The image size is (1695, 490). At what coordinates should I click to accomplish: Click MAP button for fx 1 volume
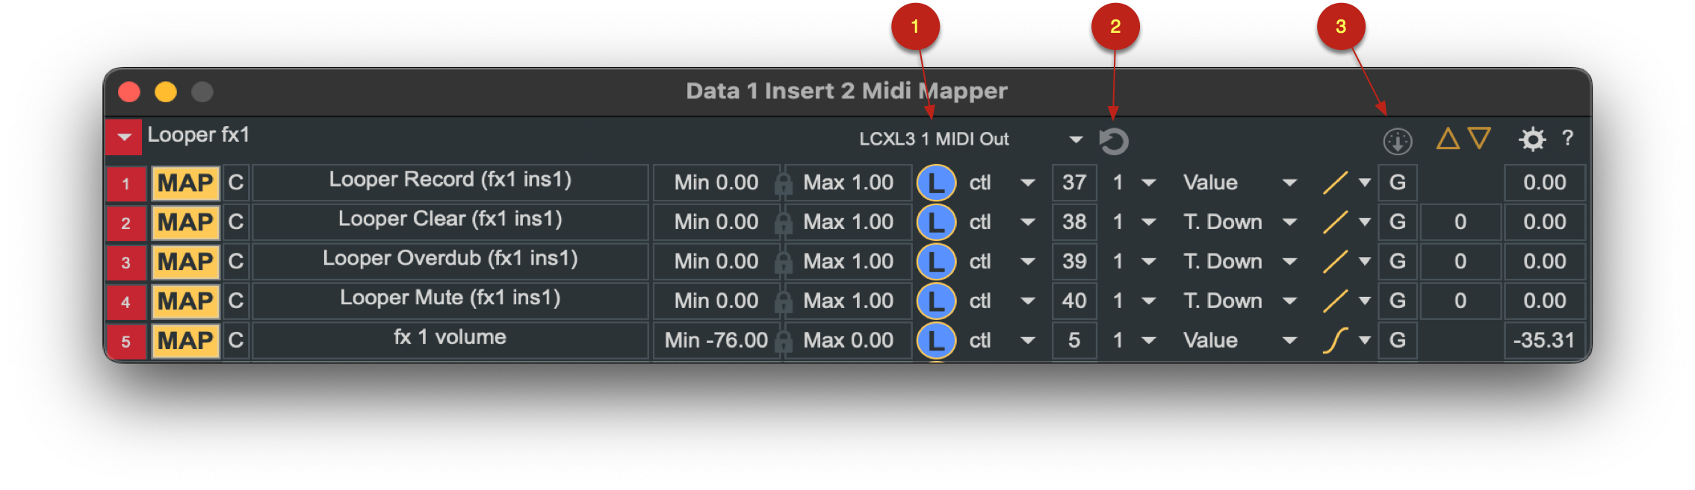185,341
